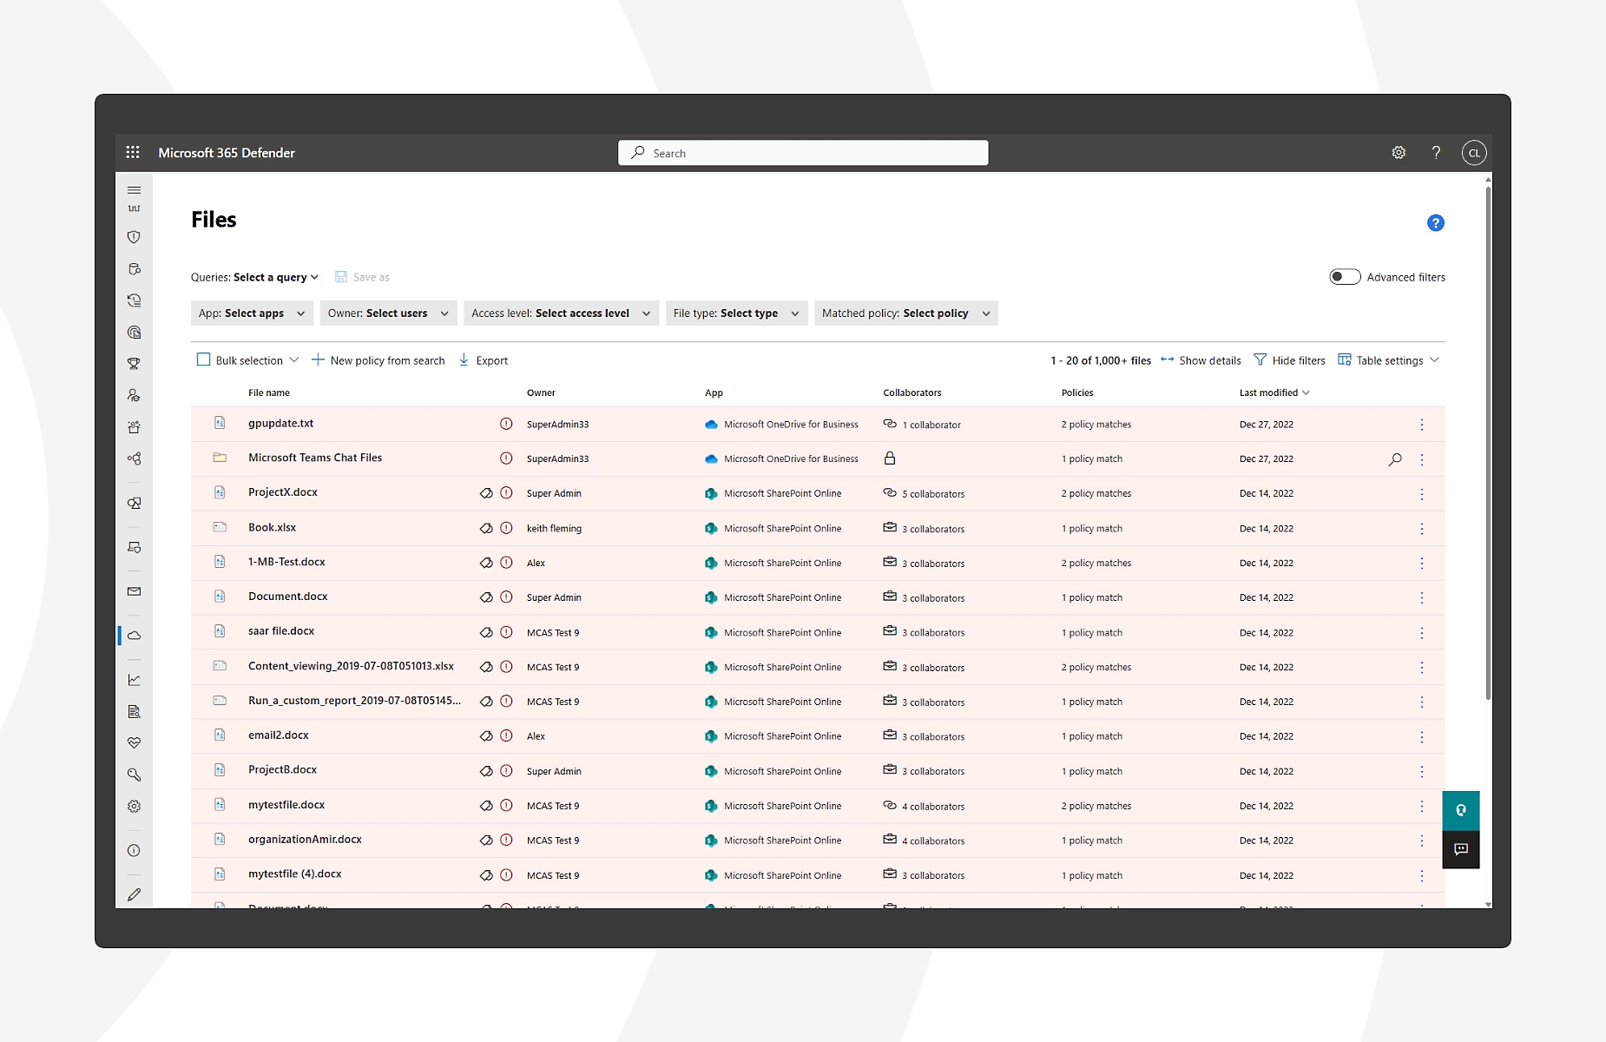This screenshot has height=1042, width=1606.
Task: Check the Bulk selection checkbox
Action: point(203,359)
